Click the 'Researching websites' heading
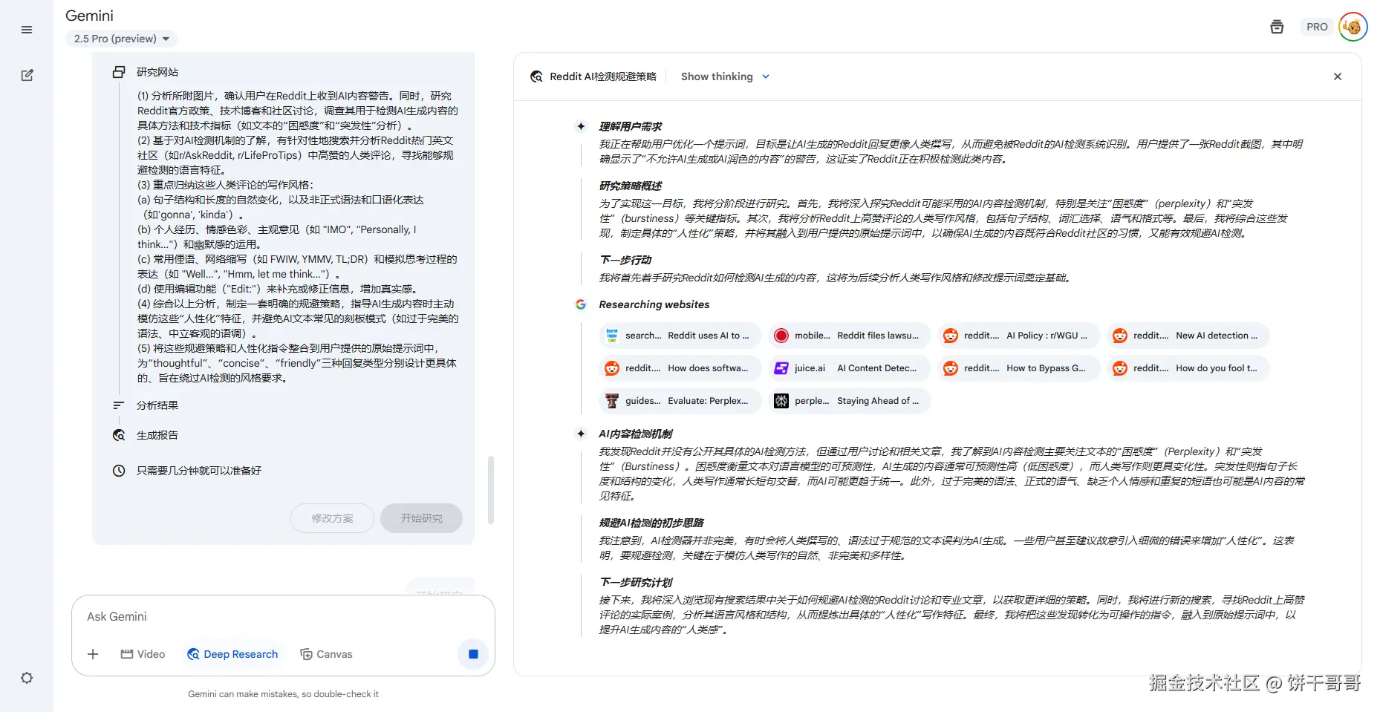The width and height of the screenshot is (1380, 712). pos(654,304)
